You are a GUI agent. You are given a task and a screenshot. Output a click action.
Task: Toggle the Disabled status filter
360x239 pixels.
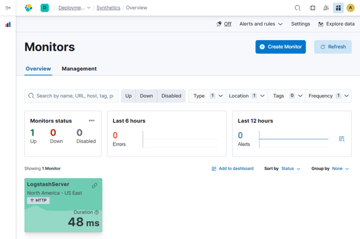[171, 96]
